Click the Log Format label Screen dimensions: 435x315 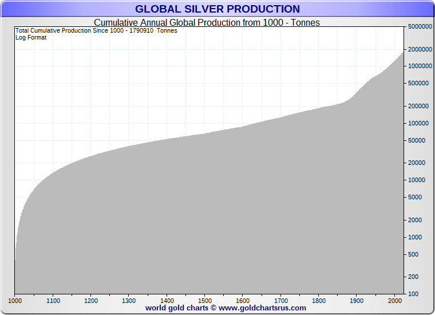31,37
